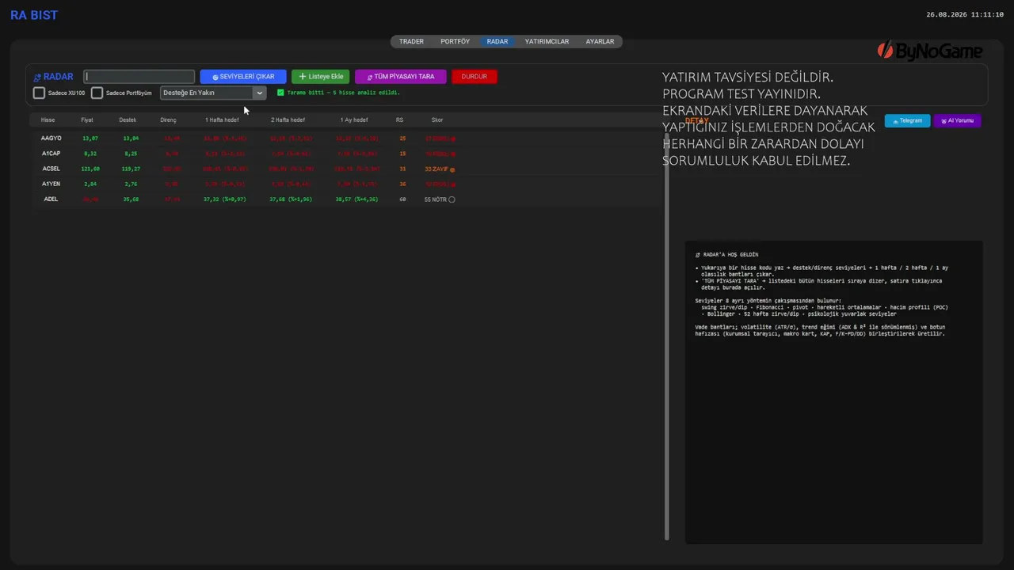1014x570 pixels.
Task: Click ADEL 1 week target 37,32
Action: (225, 199)
